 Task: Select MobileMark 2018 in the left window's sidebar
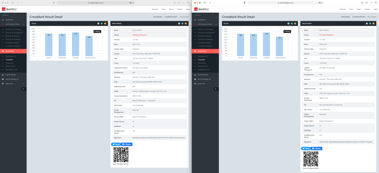point(11,70)
